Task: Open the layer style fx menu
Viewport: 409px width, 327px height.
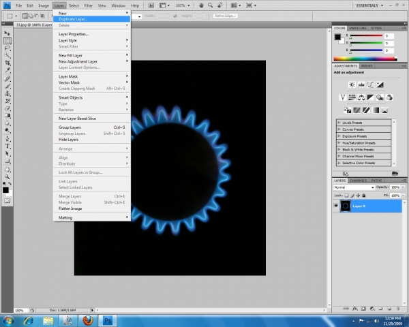Action: coord(354,309)
